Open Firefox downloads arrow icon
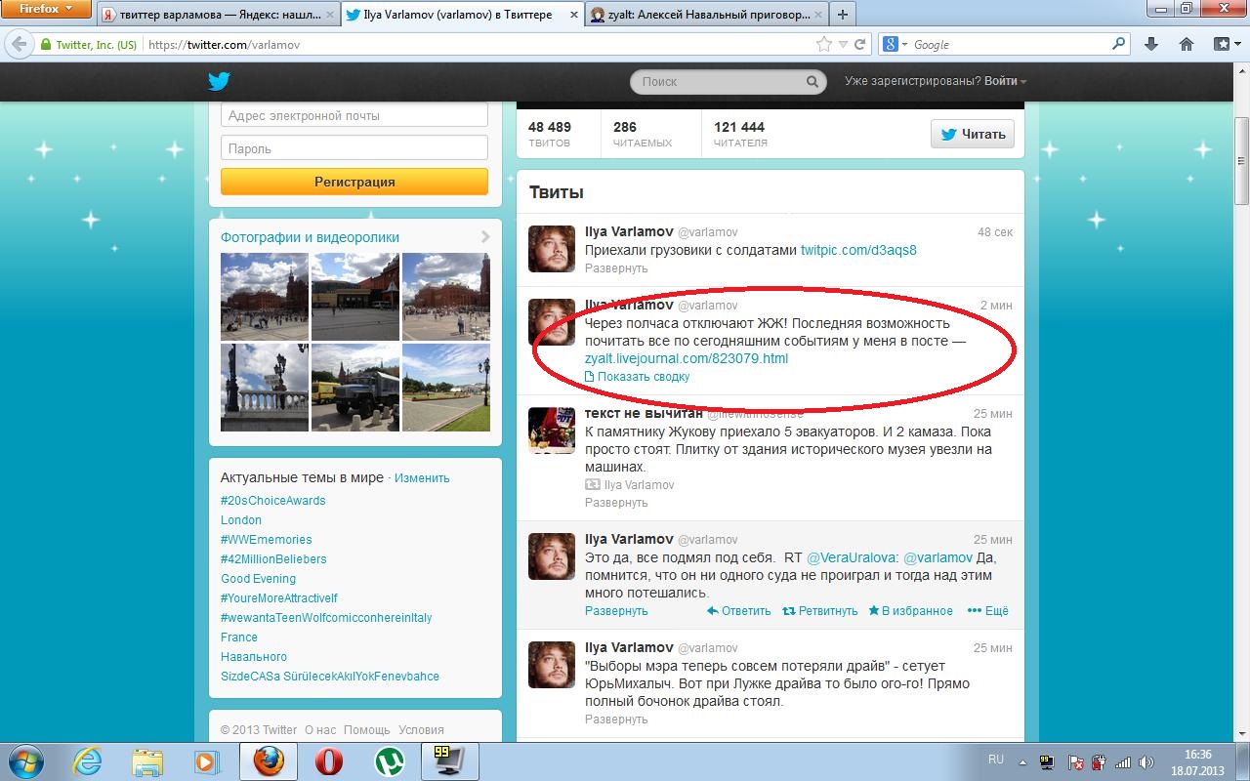 tap(1150, 44)
